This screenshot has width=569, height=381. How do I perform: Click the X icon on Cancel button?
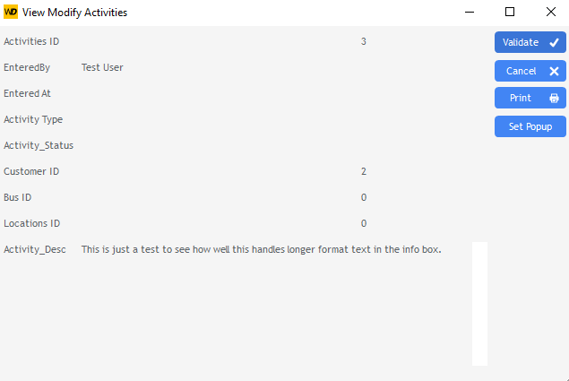click(554, 72)
